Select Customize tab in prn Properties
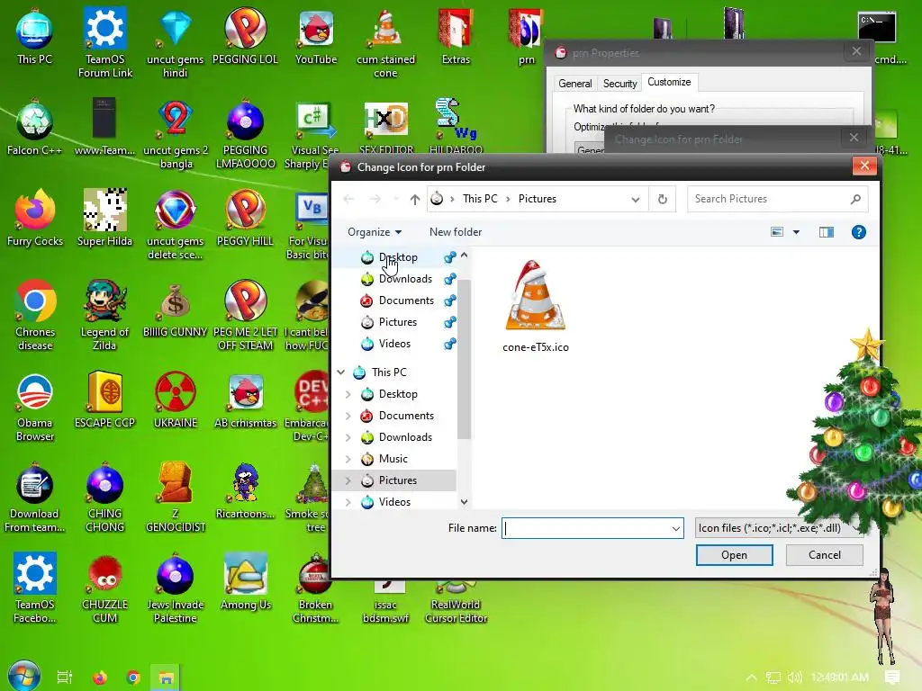The image size is (922, 691). [669, 82]
